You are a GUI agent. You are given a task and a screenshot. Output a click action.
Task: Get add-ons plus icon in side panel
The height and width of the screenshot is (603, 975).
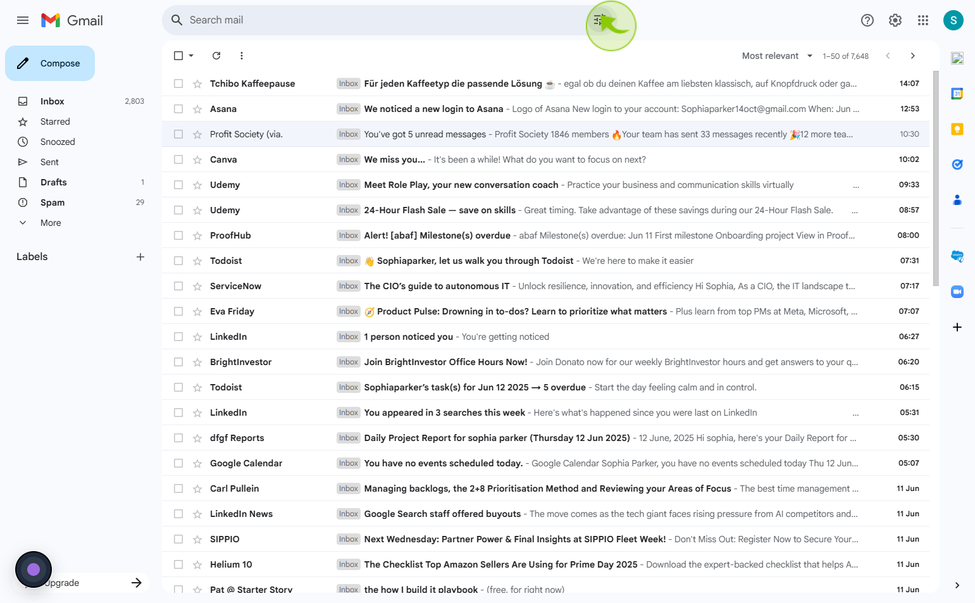coord(957,327)
